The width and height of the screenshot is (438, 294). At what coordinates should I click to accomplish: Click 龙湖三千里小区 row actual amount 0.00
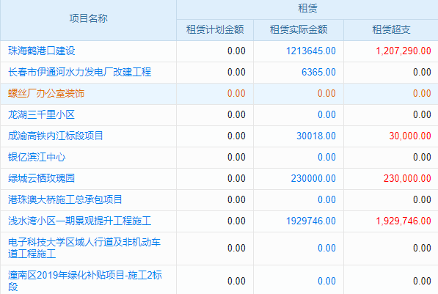point(326,114)
